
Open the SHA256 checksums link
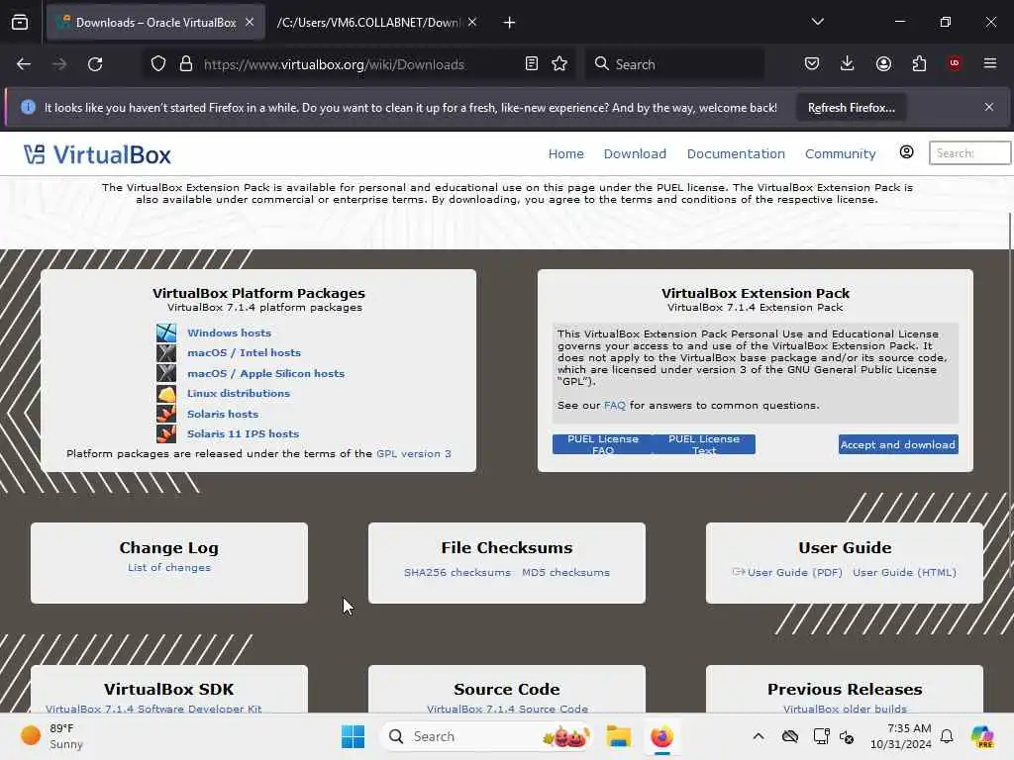click(457, 573)
